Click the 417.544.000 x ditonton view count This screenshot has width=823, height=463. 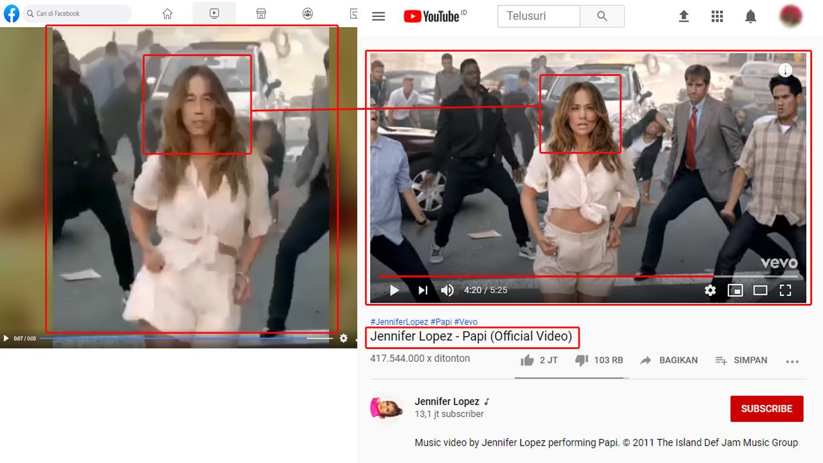coord(420,358)
